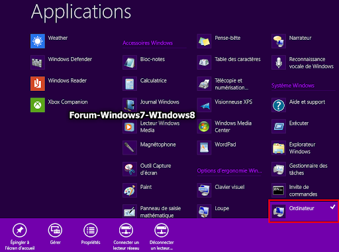Open the Windows Reader icon
The width and height of the screenshot is (339, 252).
click(x=38, y=84)
